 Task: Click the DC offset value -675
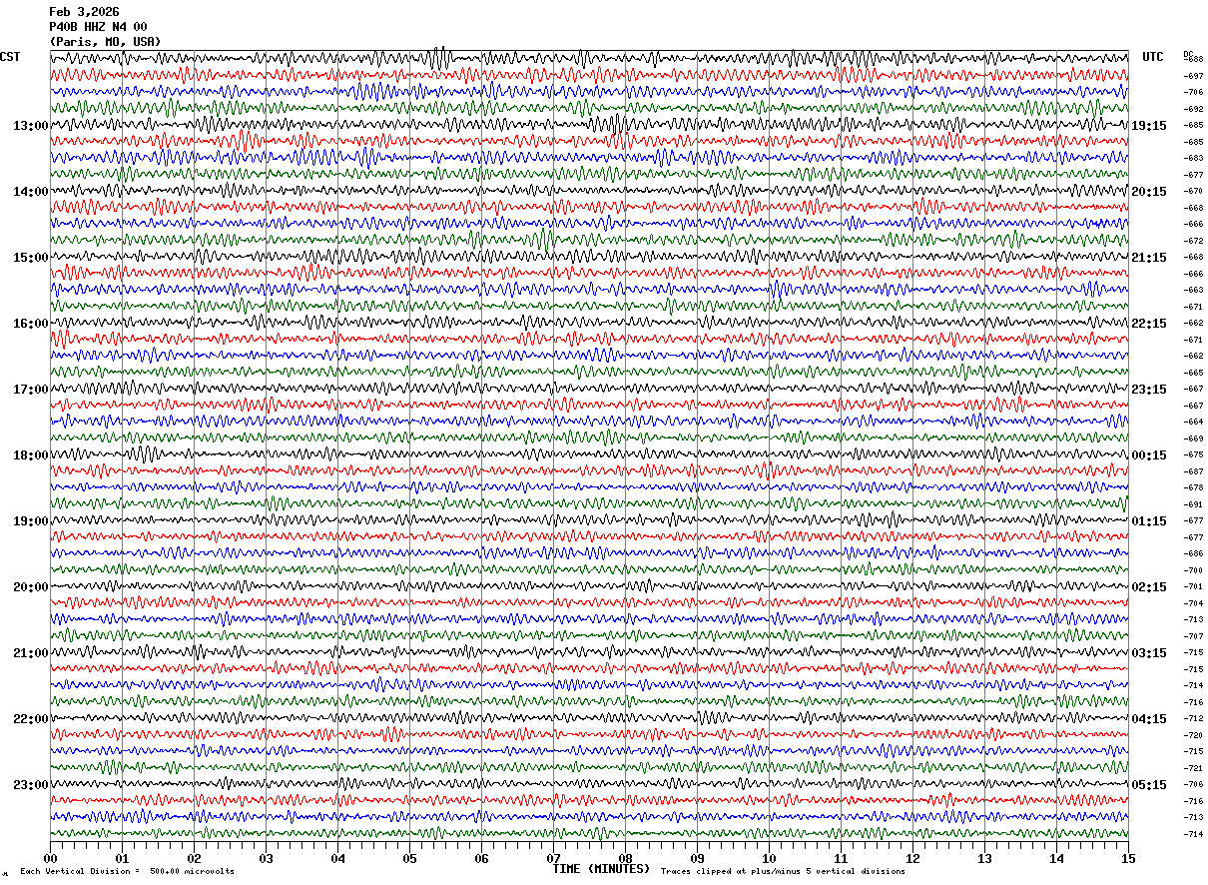[x=1193, y=454]
